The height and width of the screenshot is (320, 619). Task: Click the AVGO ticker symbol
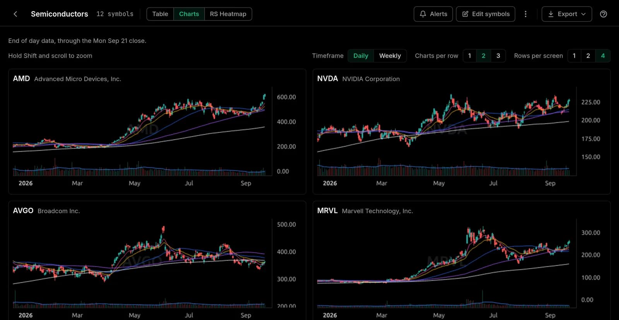pyautogui.click(x=23, y=210)
